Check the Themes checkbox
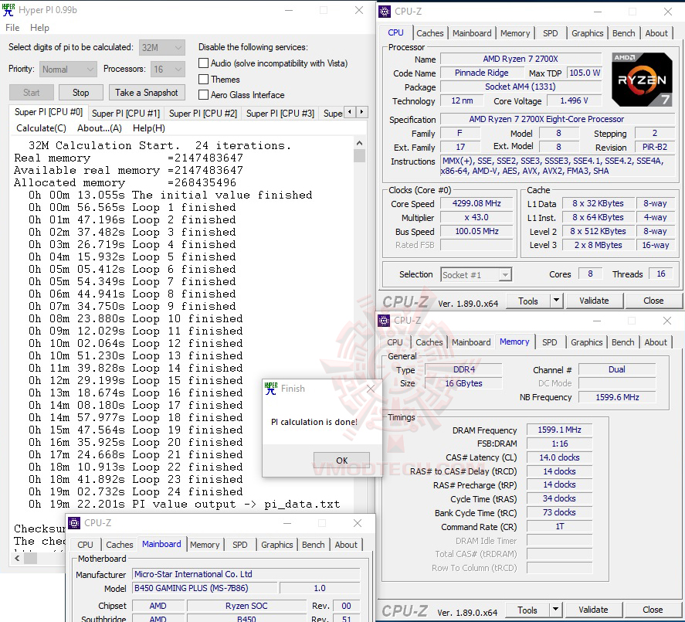The height and width of the screenshot is (622, 685). tap(204, 80)
